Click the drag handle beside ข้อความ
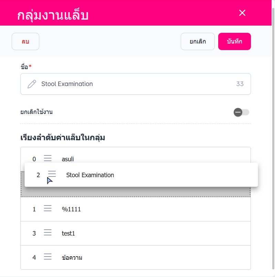This screenshot has width=275, height=277. (x=47, y=257)
